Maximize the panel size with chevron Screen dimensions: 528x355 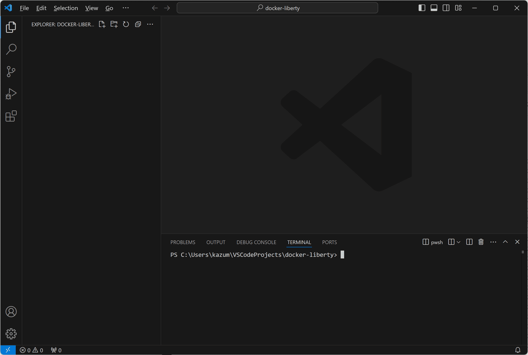point(505,242)
